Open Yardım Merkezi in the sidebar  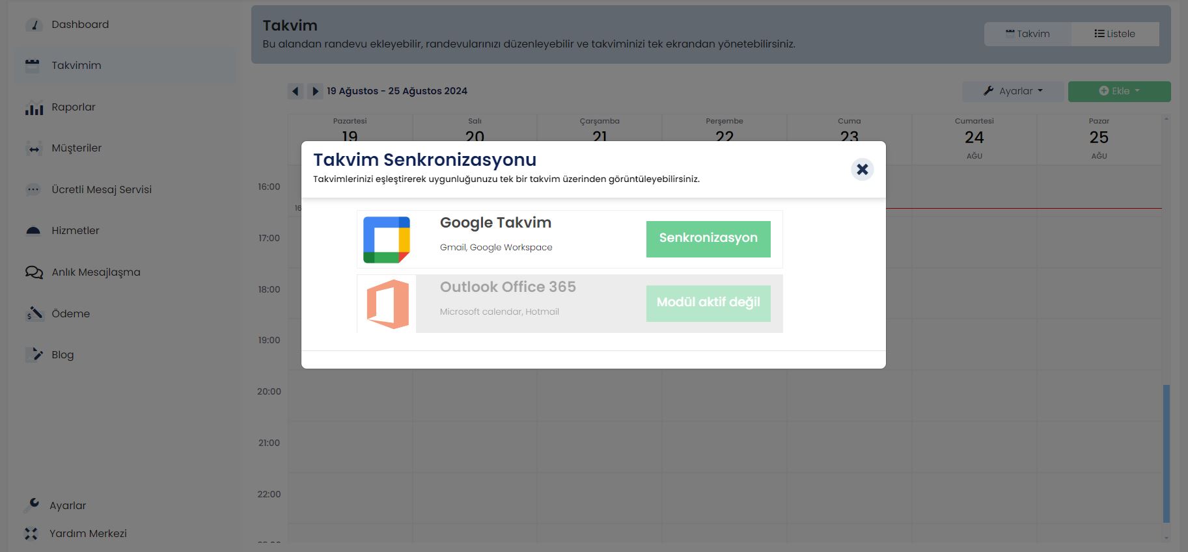point(88,534)
